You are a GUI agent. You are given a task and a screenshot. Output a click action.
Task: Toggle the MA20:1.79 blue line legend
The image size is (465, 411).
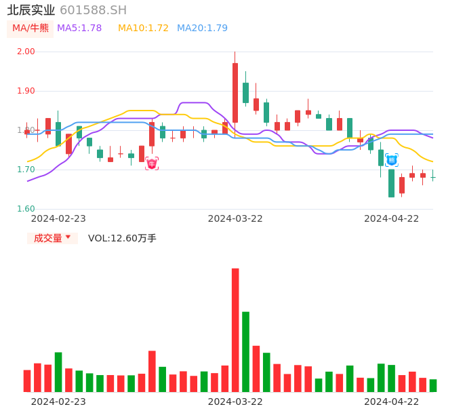pyautogui.click(x=202, y=28)
